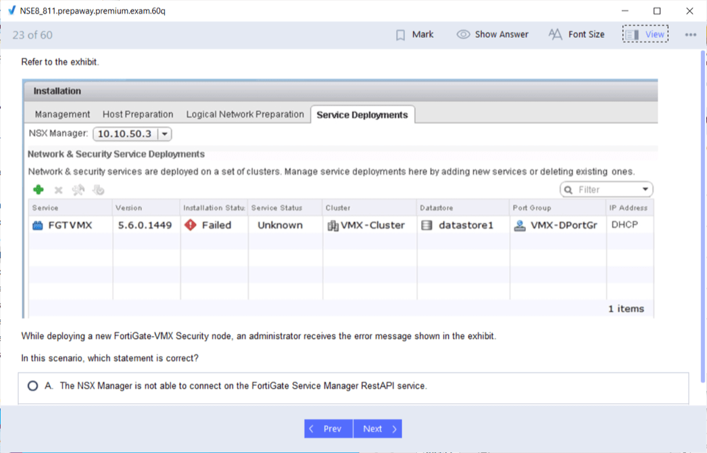The width and height of the screenshot is (707, 453).
Task: Click the version cell 5.6.0.1449
Action: point(145,225)
